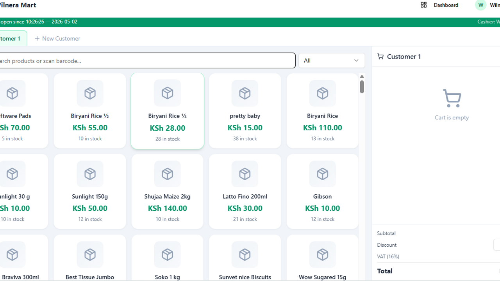Click the box icon above the 30 g soap product
This screenshot has height=281, width=500.
pos(12,174)
